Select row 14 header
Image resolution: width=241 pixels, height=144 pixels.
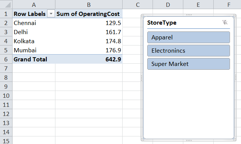6,132
